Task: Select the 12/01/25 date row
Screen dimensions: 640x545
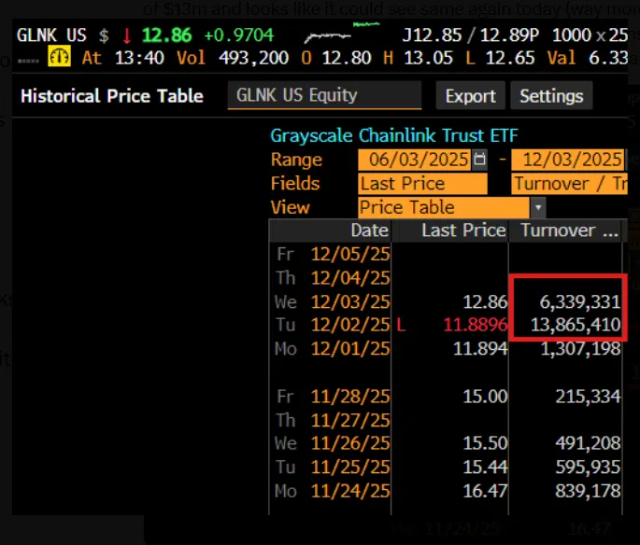Action: point(350,348)
